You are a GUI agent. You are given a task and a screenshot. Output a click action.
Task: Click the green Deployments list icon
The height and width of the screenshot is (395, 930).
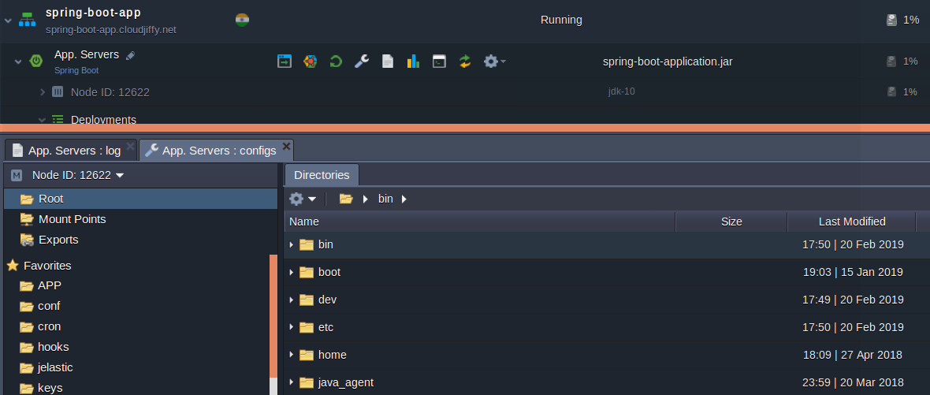pos(58,119)
